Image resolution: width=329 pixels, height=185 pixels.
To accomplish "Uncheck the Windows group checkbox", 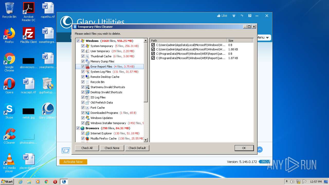I will pos(78,41).
